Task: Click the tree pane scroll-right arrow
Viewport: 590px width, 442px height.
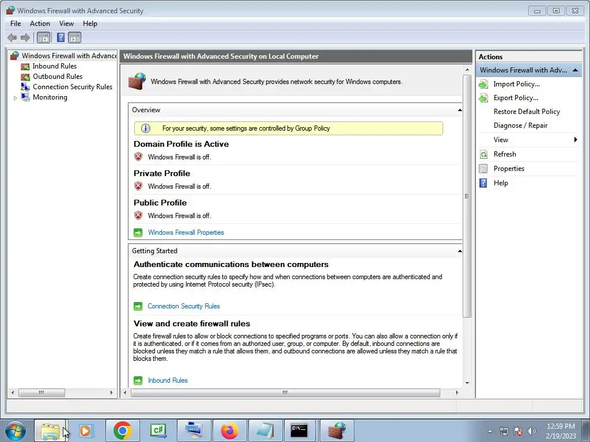Action: tap(111, 393)
